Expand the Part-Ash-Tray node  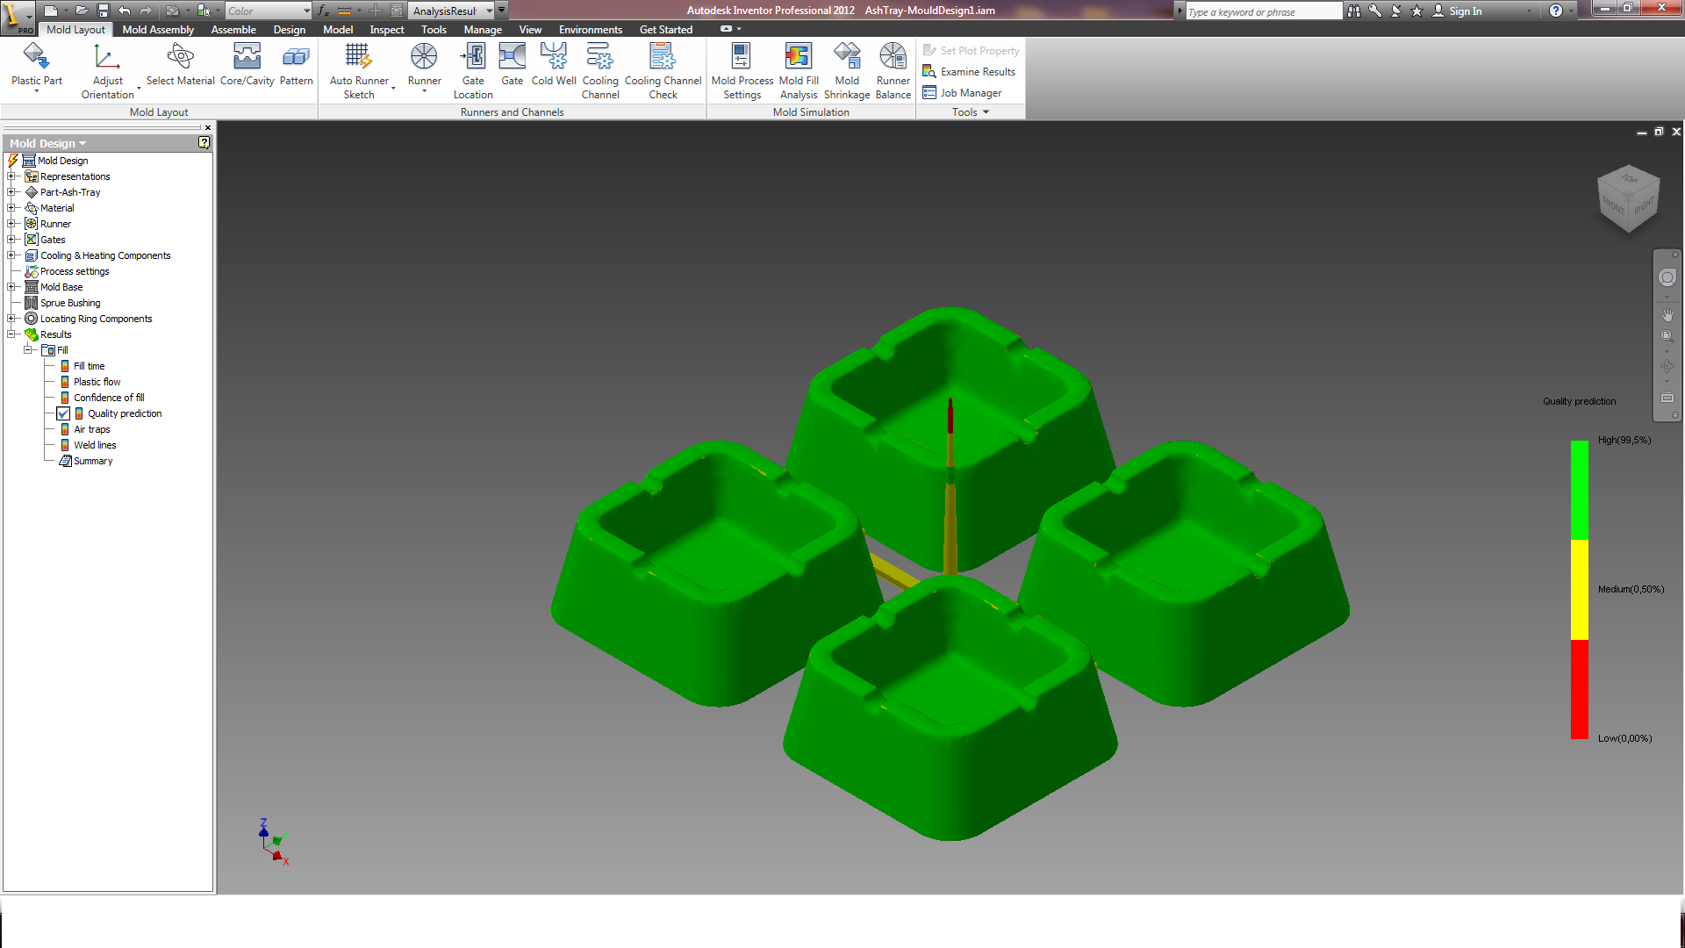point(12,192)
